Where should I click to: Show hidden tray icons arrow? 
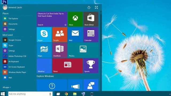click(x=170, y=94)
